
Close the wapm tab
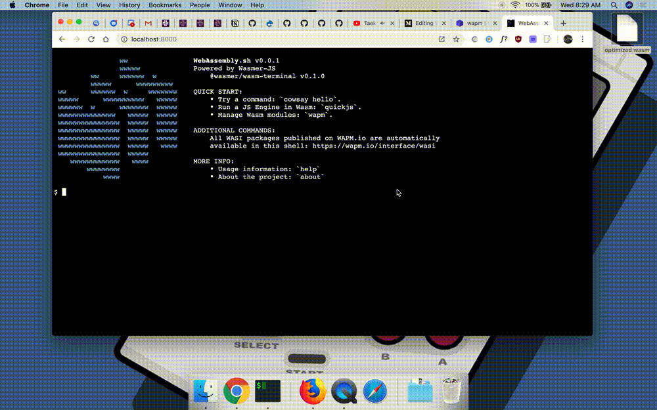[495, 23]
